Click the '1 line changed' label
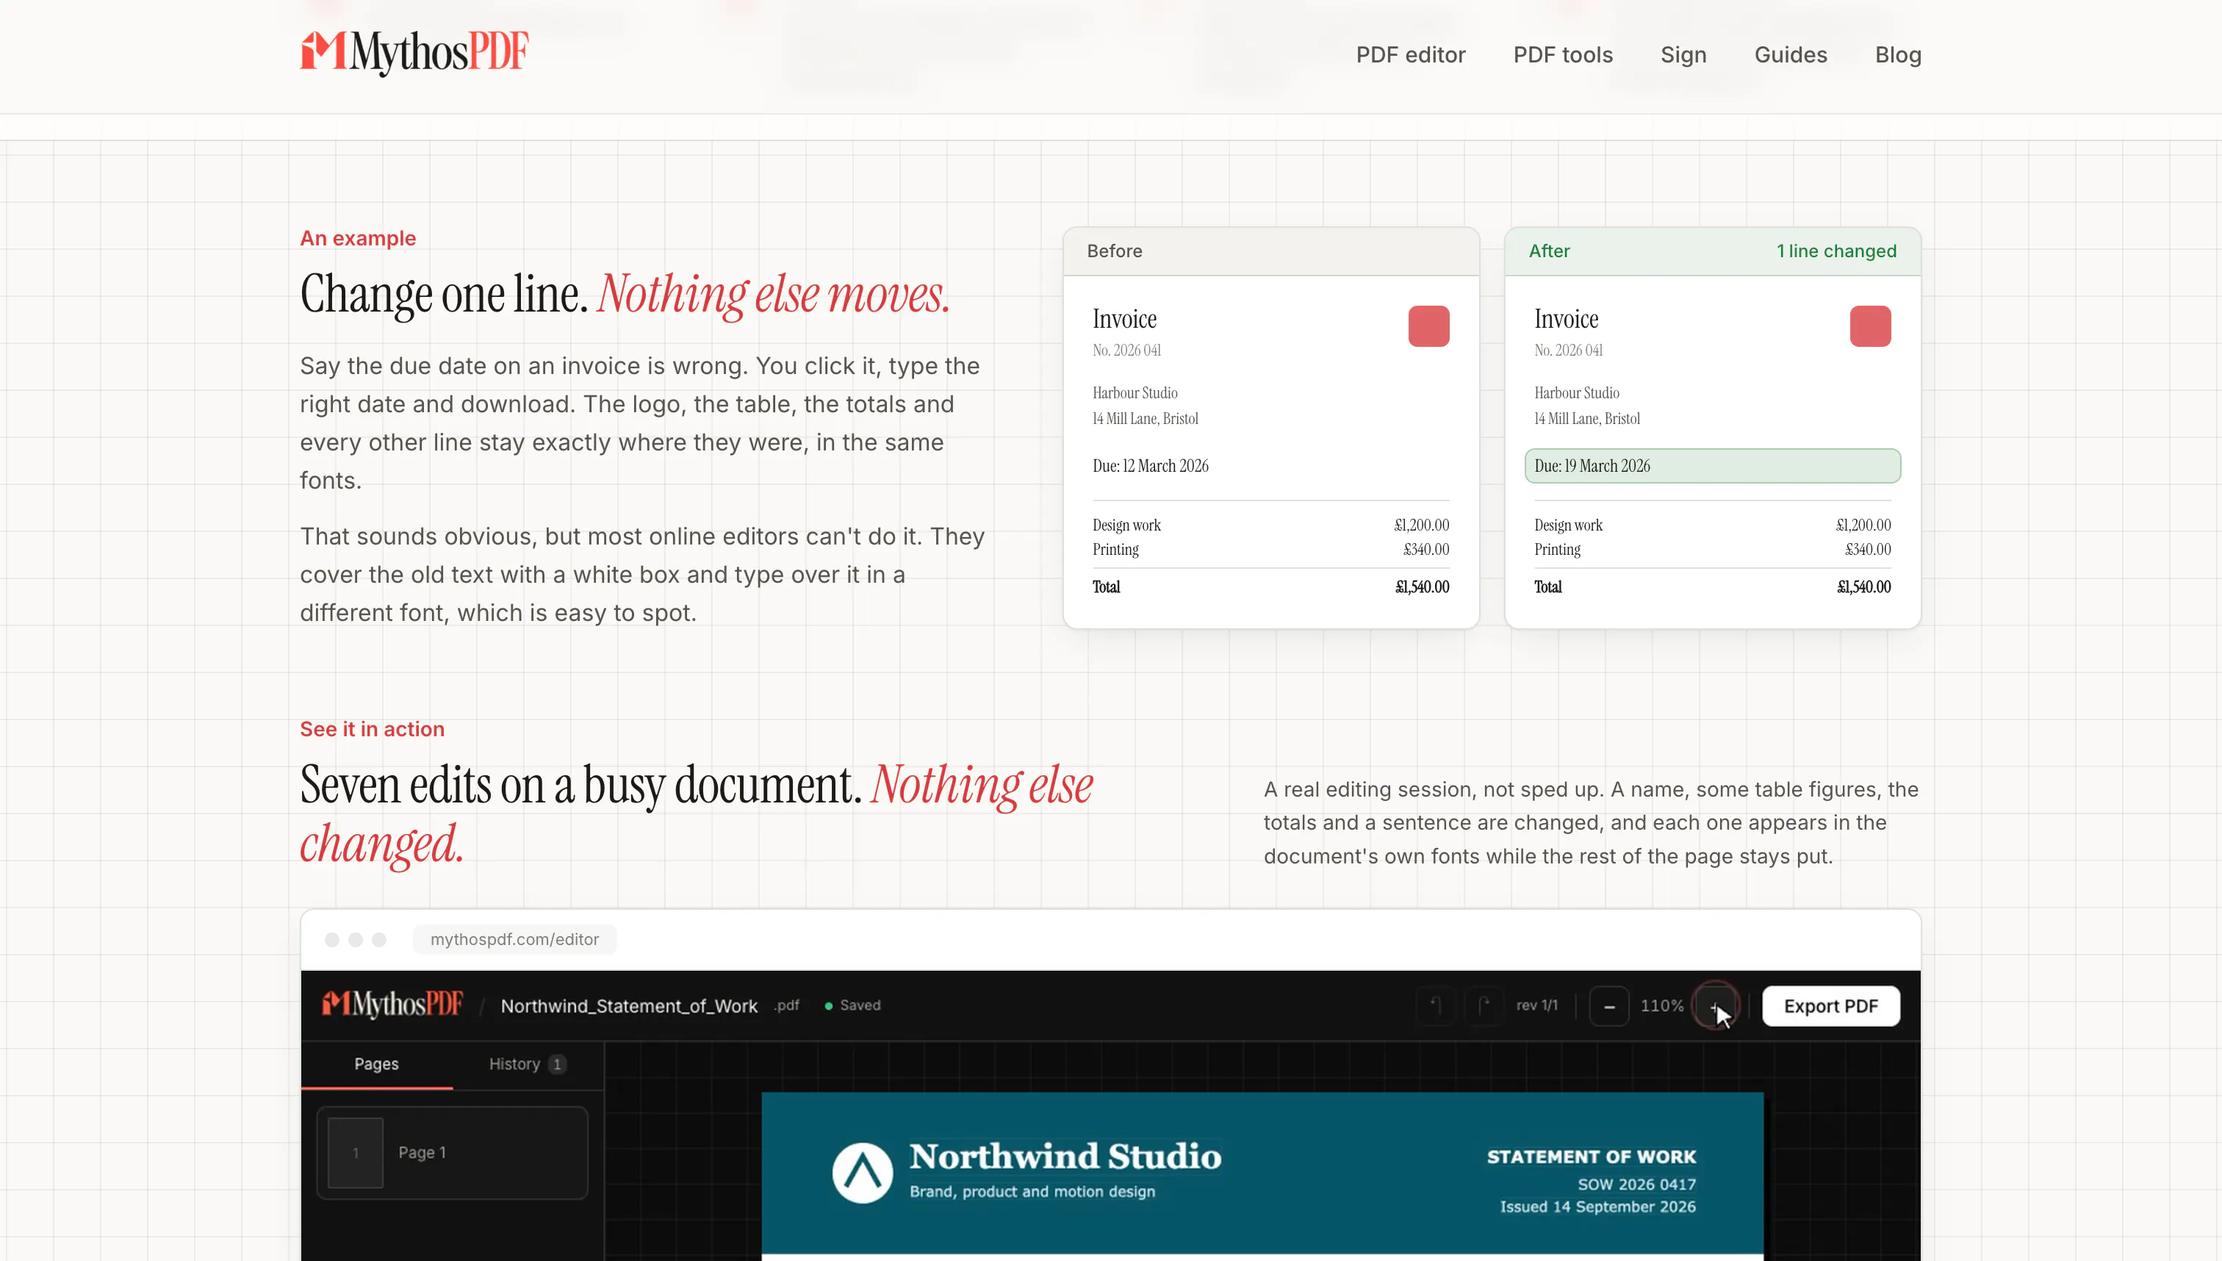This screenshot has width=2222, height=1261. [1836, 251]
